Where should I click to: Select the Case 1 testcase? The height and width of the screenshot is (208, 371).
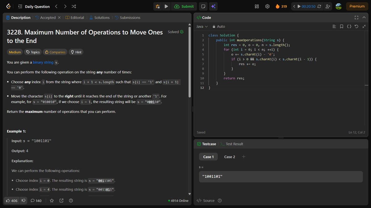coord(208,157)
